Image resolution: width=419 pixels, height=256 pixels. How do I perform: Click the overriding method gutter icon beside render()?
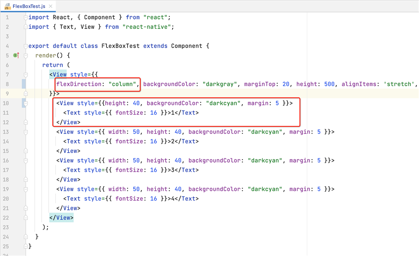point(16,56)
